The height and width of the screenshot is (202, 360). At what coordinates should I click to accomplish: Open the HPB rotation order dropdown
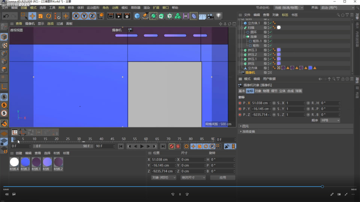coord(330,120)
